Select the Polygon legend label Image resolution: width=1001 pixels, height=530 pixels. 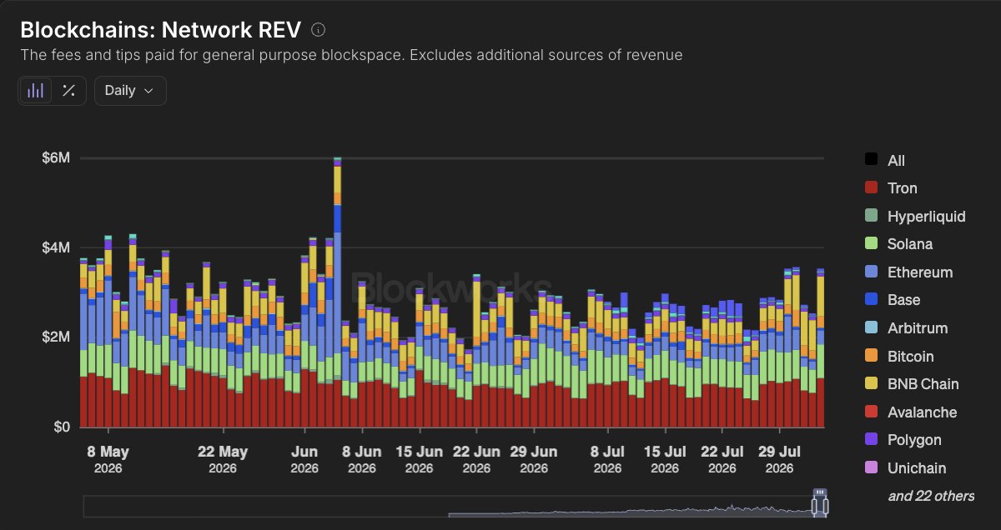pos(914,440)
